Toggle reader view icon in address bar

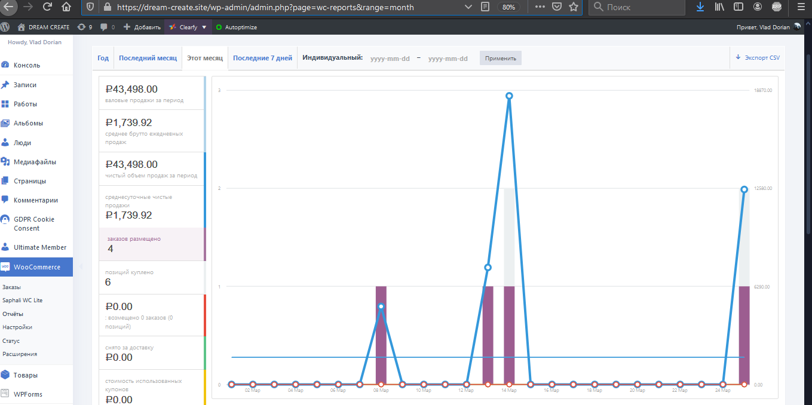[x=485, y=7]
